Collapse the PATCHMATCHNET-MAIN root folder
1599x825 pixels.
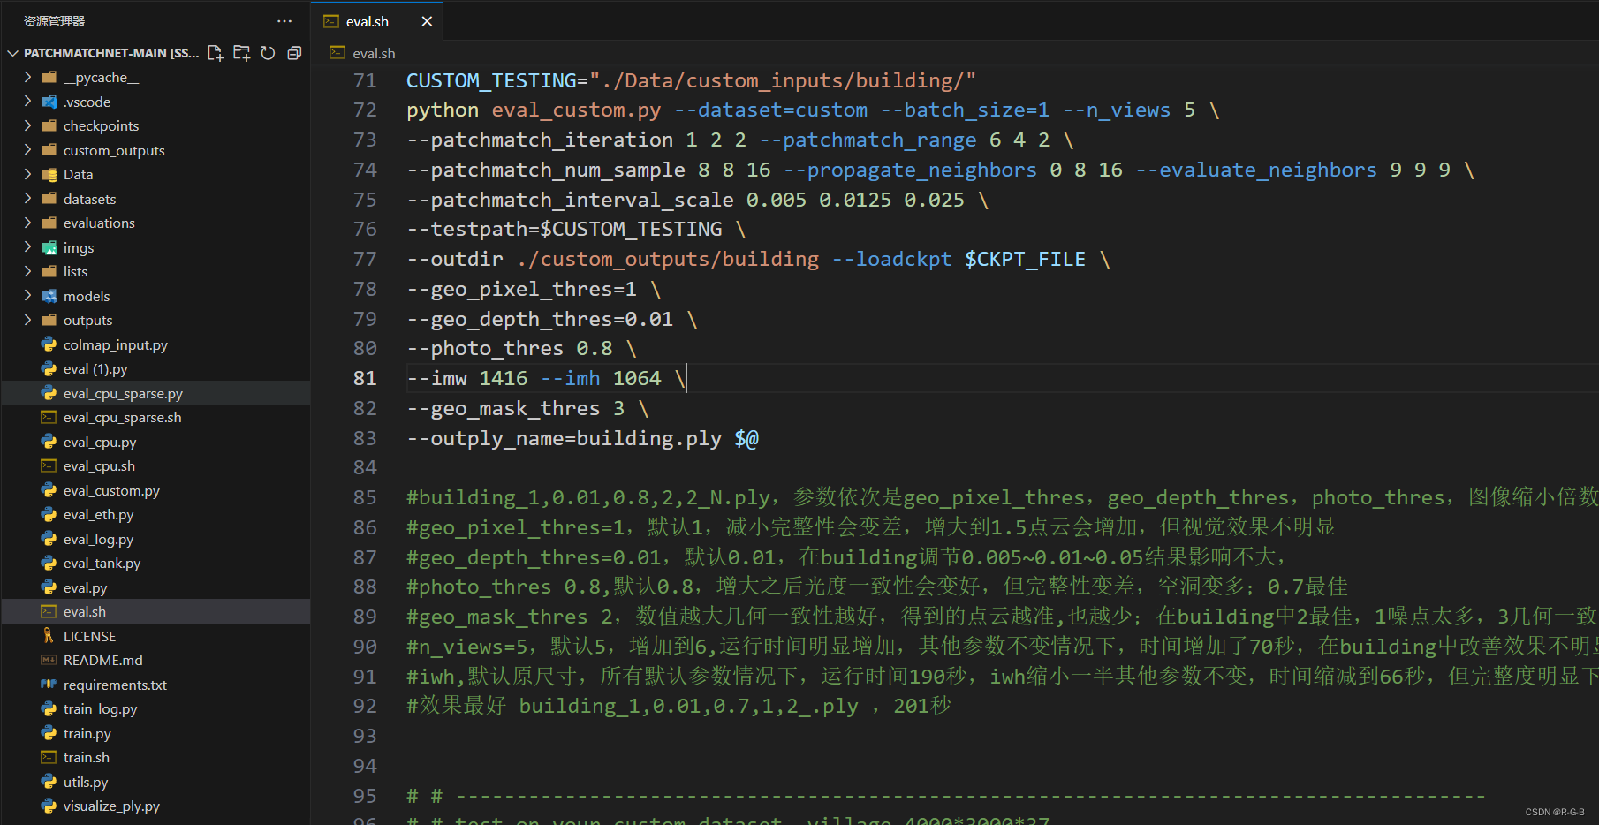[12, 53]
